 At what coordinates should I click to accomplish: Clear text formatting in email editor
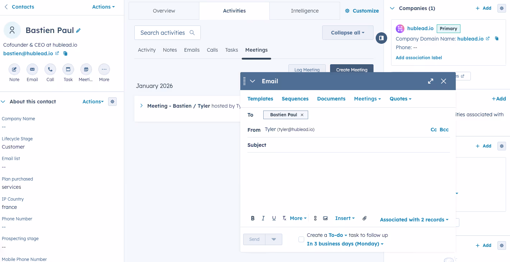point(284,218)
